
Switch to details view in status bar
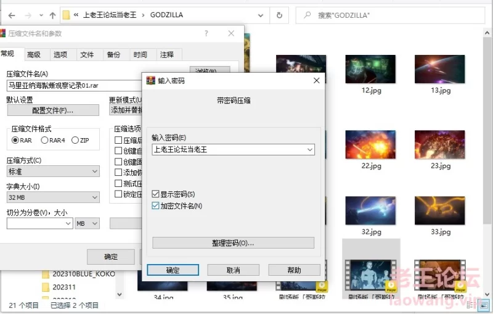(x=471, y=305)
